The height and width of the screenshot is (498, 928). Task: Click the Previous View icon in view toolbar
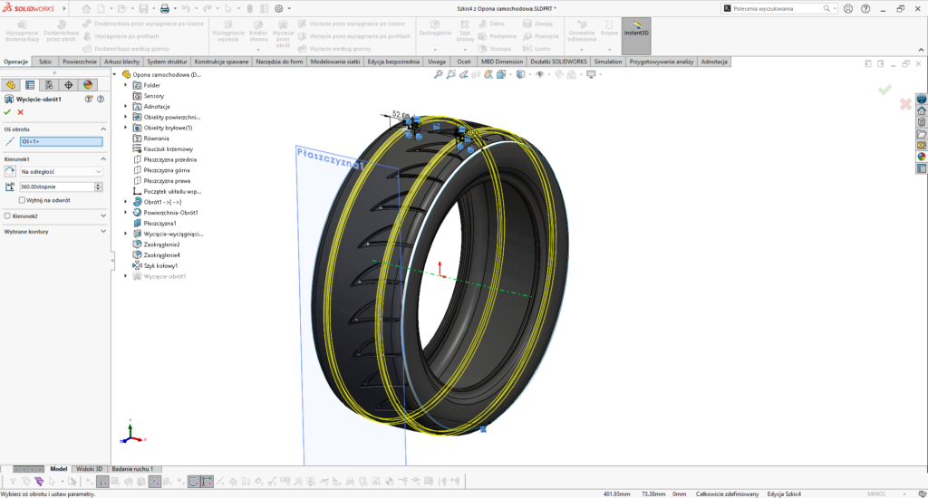click(463, 74)
